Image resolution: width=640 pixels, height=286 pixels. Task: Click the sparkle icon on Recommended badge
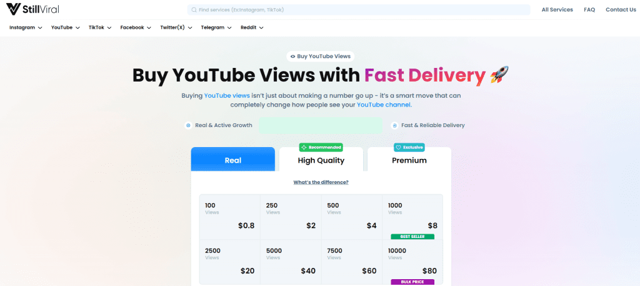tap(304, 147)
